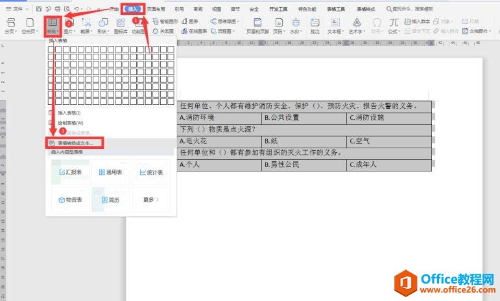Screen dimensions: 500x301
Task: Open the 章节 tab
Action: (235, 9)
